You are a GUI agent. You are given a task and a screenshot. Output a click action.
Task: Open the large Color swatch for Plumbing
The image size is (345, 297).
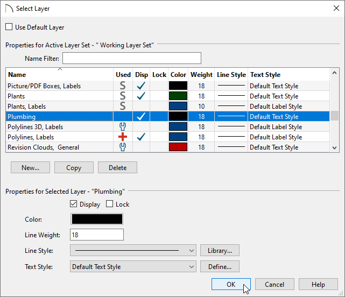[x=97, y=219]
